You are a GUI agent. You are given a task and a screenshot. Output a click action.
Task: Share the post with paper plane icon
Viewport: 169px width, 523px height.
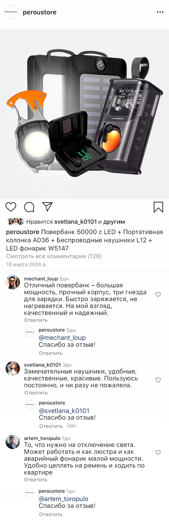coord(48,207)
